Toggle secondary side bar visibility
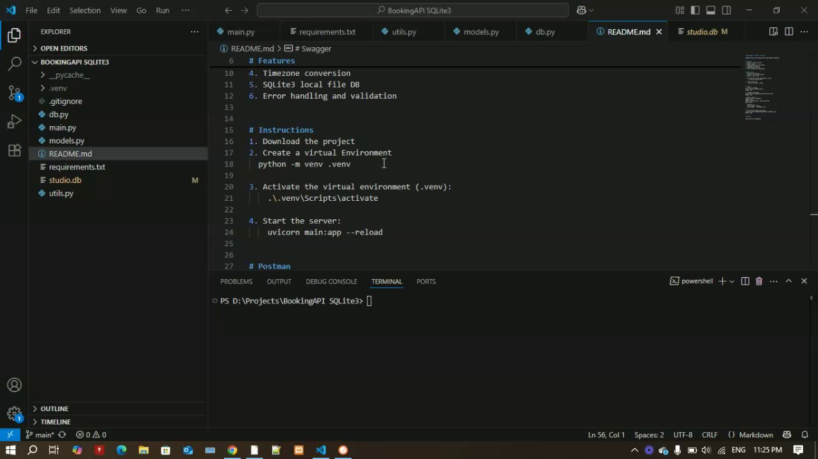 (727, 10)
